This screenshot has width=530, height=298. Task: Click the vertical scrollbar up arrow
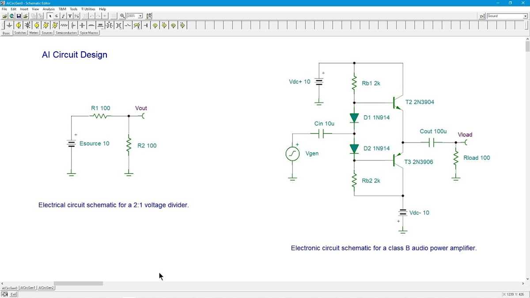(527, 39)
